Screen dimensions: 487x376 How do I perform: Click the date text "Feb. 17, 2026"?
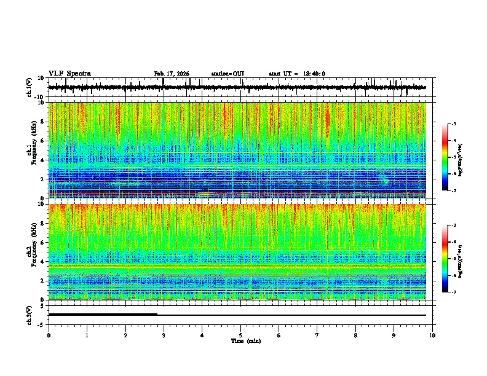172,74
